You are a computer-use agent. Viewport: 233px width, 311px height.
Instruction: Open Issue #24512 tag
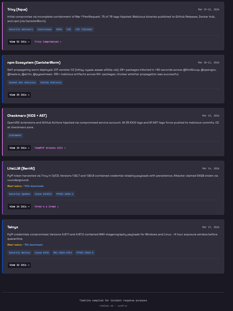coord(43,194)
